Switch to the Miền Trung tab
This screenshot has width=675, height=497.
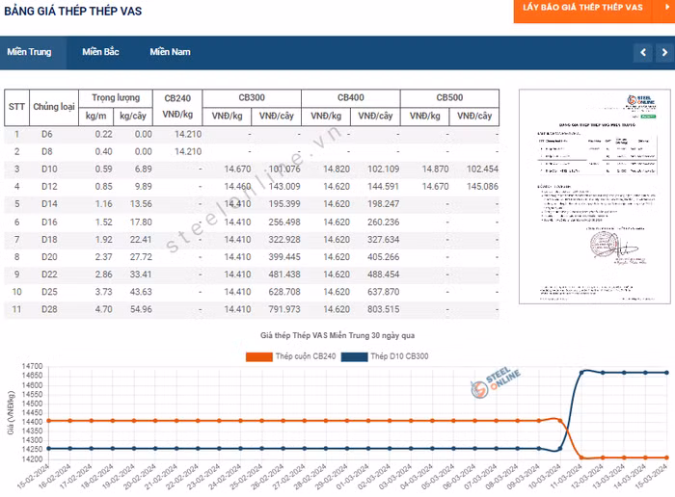[x=29, y=52]
